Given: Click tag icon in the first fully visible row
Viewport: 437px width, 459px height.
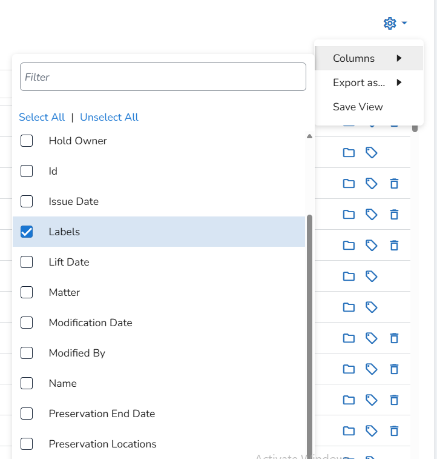Looking at the screenshot, I should pyautogui.click(x=372, y=153).
